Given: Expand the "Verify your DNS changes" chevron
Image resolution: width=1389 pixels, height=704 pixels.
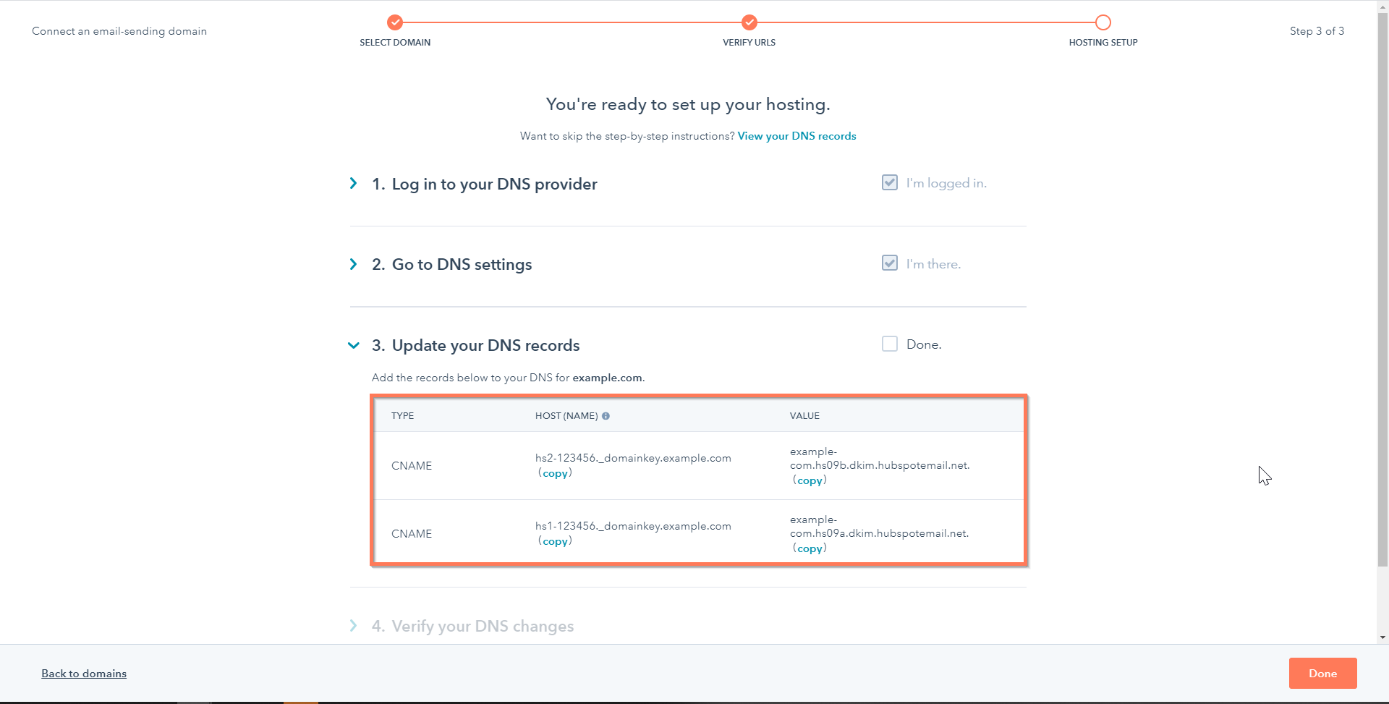Looking at the screenshot, I should [x=353, y=626].
